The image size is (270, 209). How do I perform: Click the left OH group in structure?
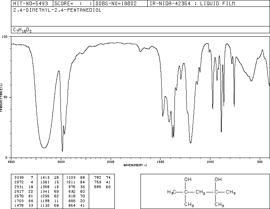[188, 180]
